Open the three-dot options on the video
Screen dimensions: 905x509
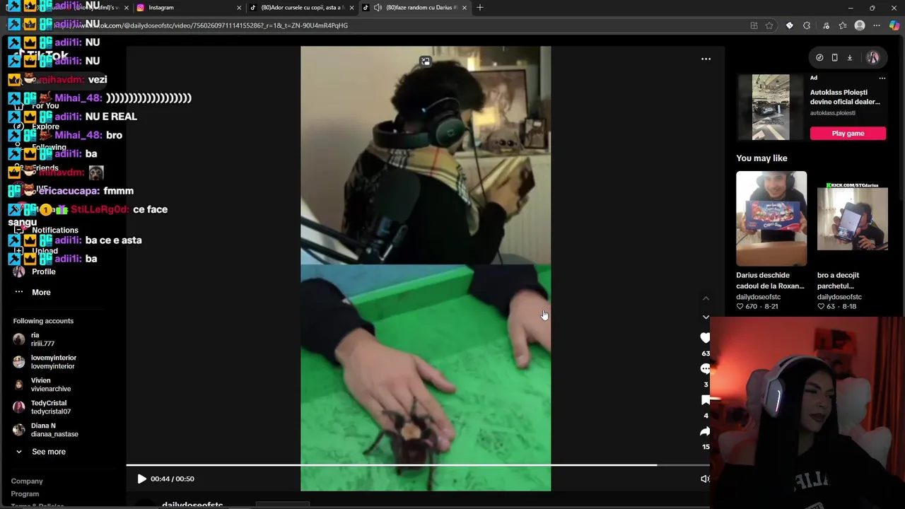(706, 59)
